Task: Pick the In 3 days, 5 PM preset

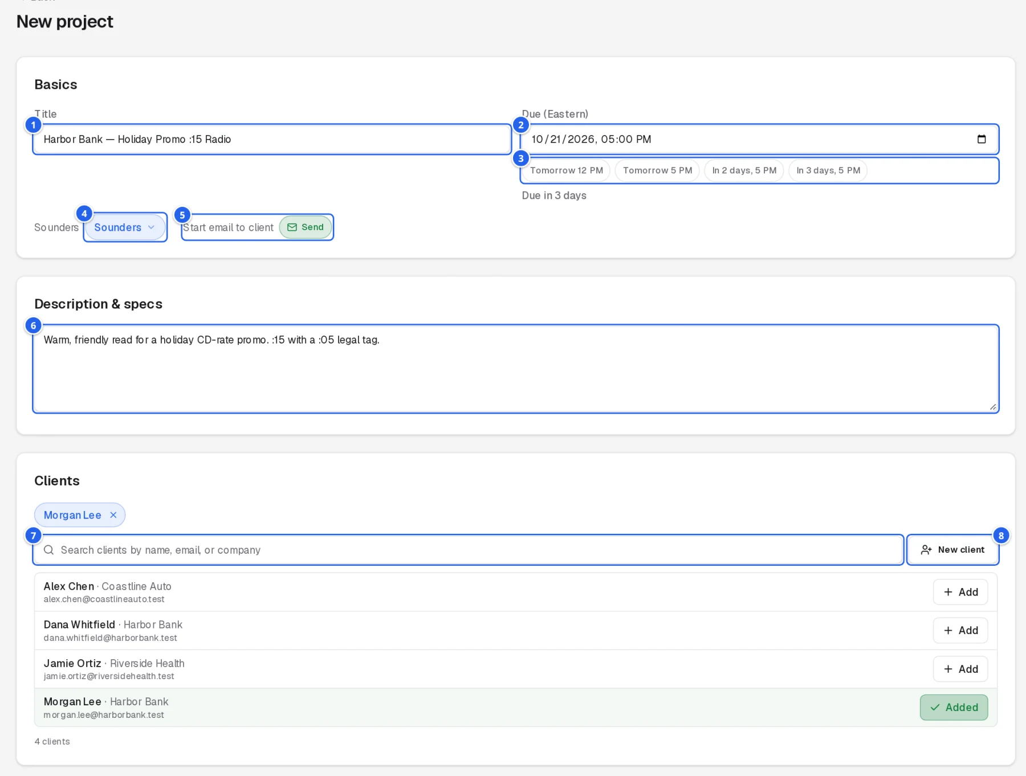Action: [828, 170]
